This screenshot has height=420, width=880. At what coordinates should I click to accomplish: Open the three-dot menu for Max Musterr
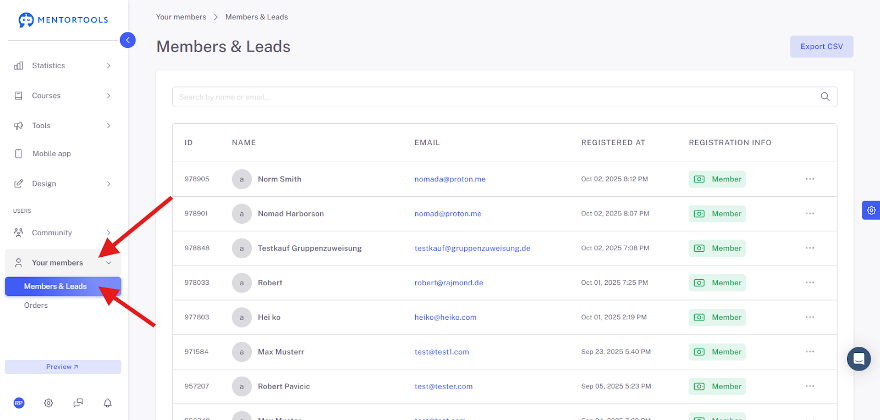tap(810, 352)
